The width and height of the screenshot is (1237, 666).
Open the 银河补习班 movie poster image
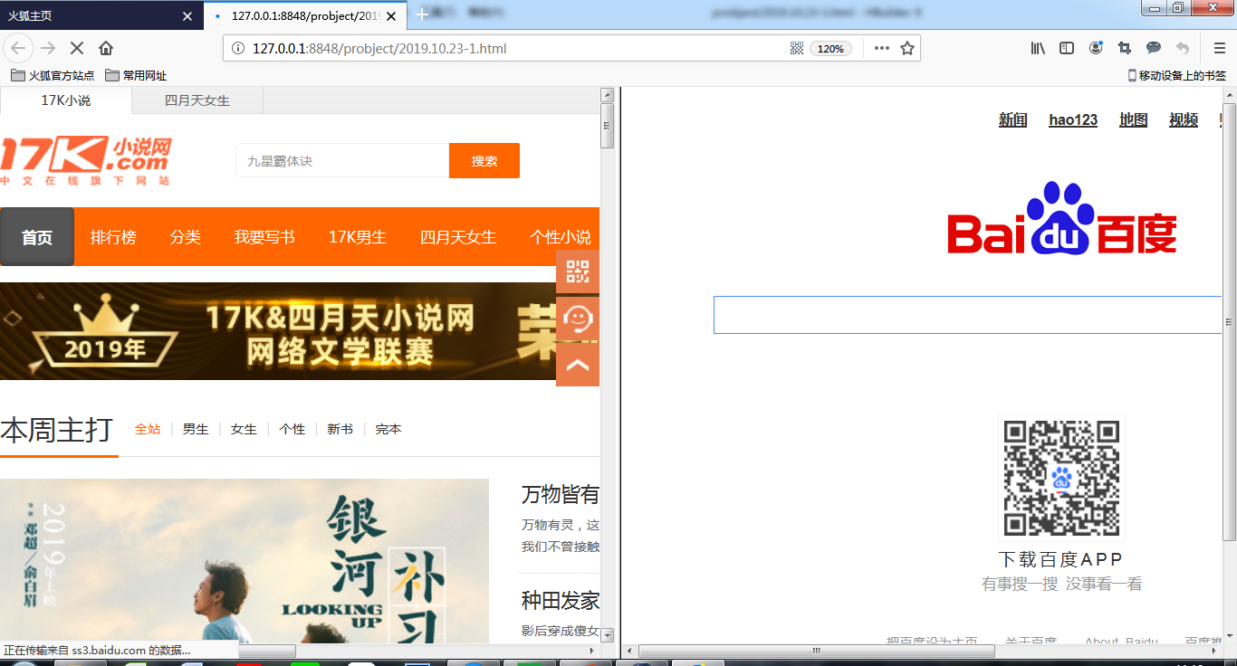245,561
